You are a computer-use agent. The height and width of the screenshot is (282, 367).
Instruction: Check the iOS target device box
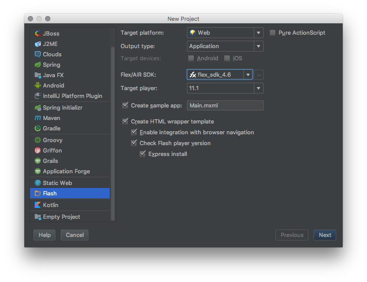pyautogui.click(x=227, y=58)
